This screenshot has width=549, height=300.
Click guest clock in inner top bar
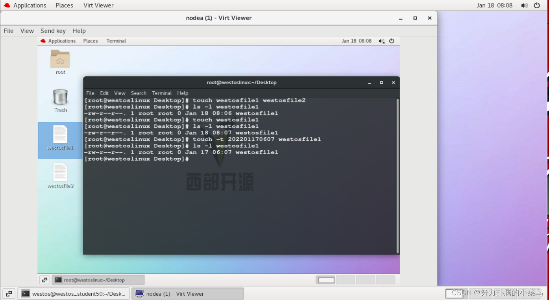pos(357,41)
